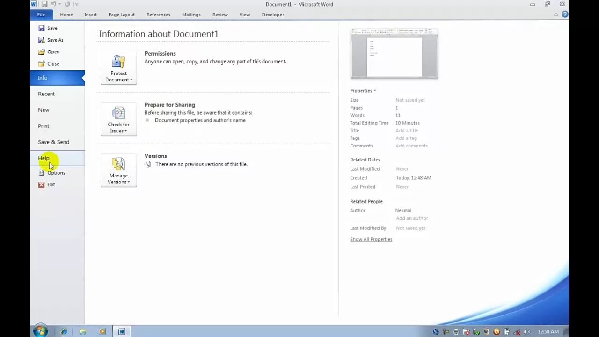This screenshot has width=599, height=337.
Task: Open the Windows Start button
Action: [x=40, y=331]
